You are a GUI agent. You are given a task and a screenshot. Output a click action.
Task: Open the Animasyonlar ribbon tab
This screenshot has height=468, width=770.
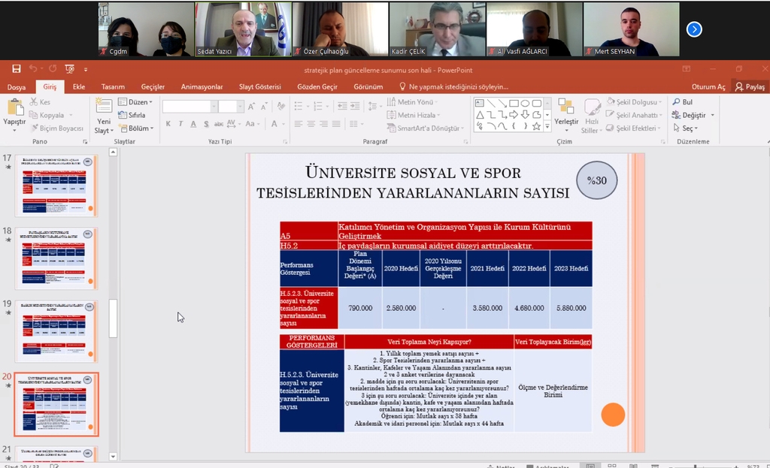(202, 87)
